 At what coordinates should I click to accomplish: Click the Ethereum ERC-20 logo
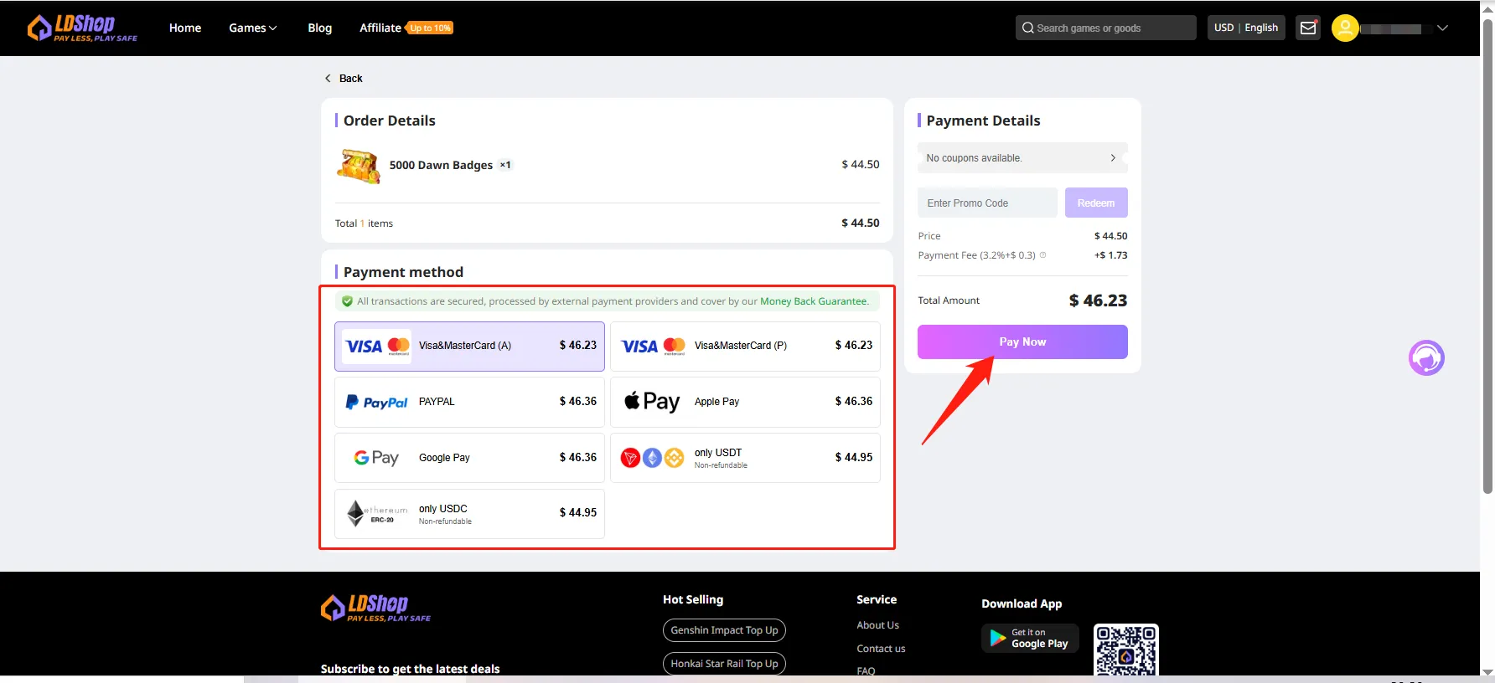[377, 513]
